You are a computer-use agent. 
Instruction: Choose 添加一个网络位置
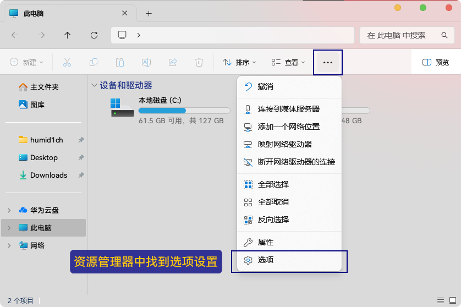point(289,127)
